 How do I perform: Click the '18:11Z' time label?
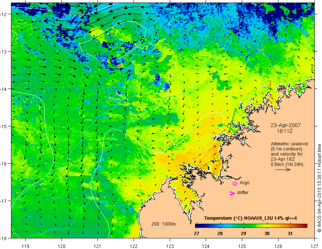pyautogui.click(x=285, y=131)
